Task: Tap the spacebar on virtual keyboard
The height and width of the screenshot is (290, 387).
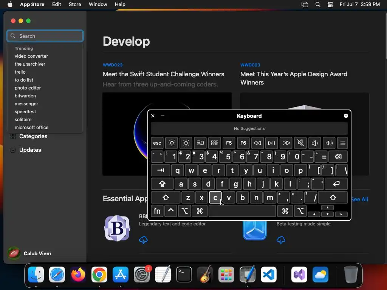Action: coord(242,211)
